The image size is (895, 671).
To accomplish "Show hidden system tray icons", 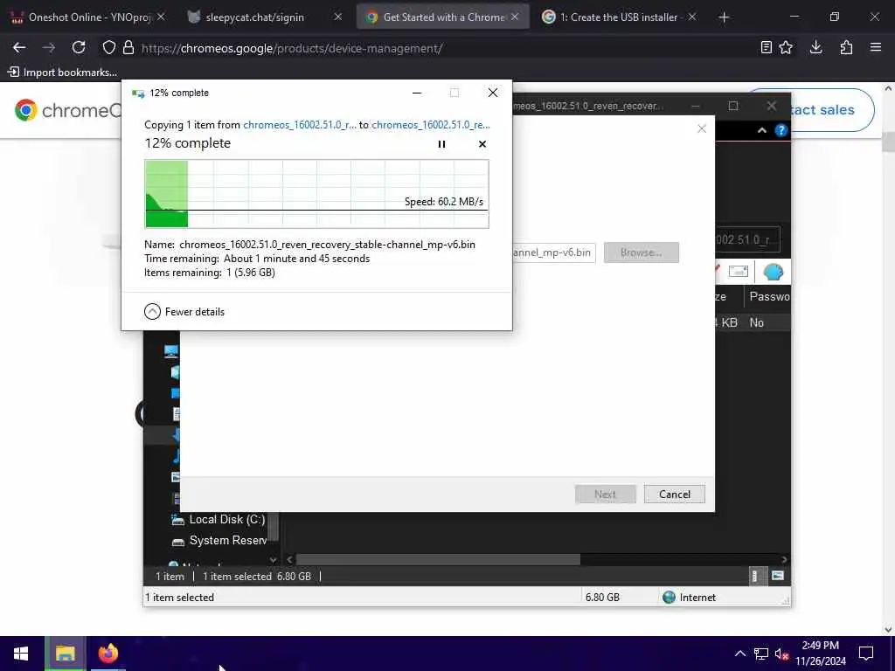I will [x=739, y=654].
